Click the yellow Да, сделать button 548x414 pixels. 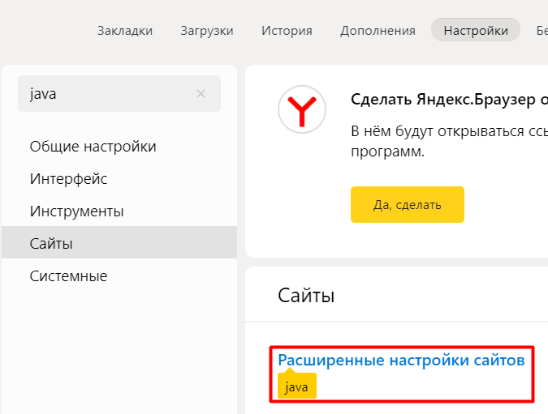tap(408, 204)
